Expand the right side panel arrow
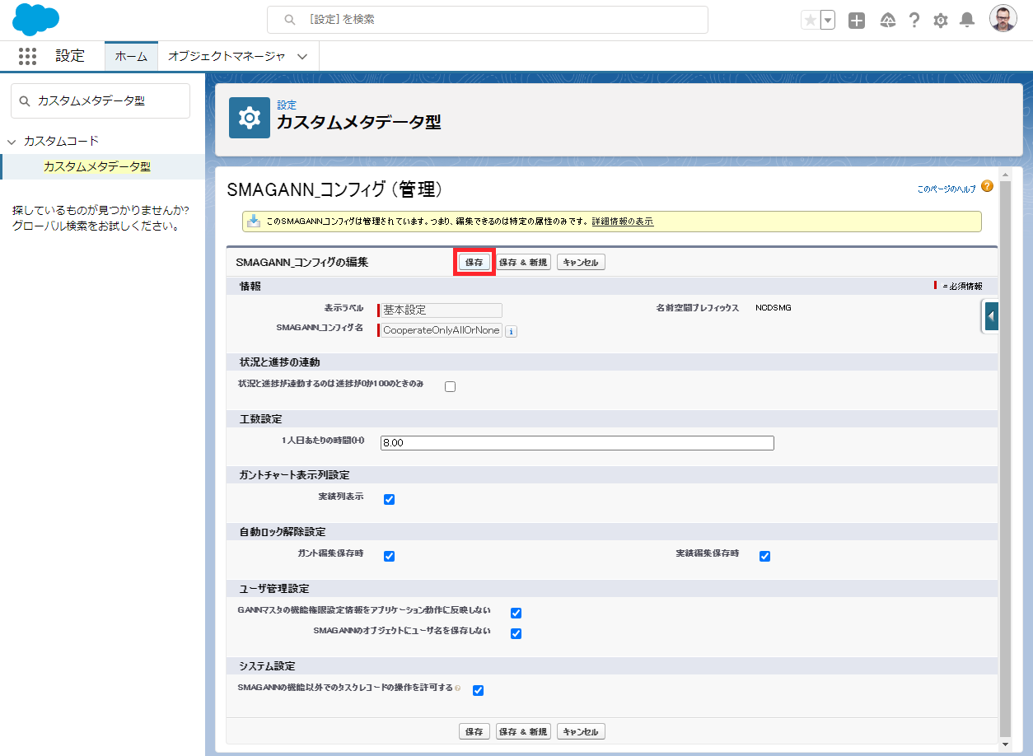The image size is (1033, 756). tap(991, 316)
